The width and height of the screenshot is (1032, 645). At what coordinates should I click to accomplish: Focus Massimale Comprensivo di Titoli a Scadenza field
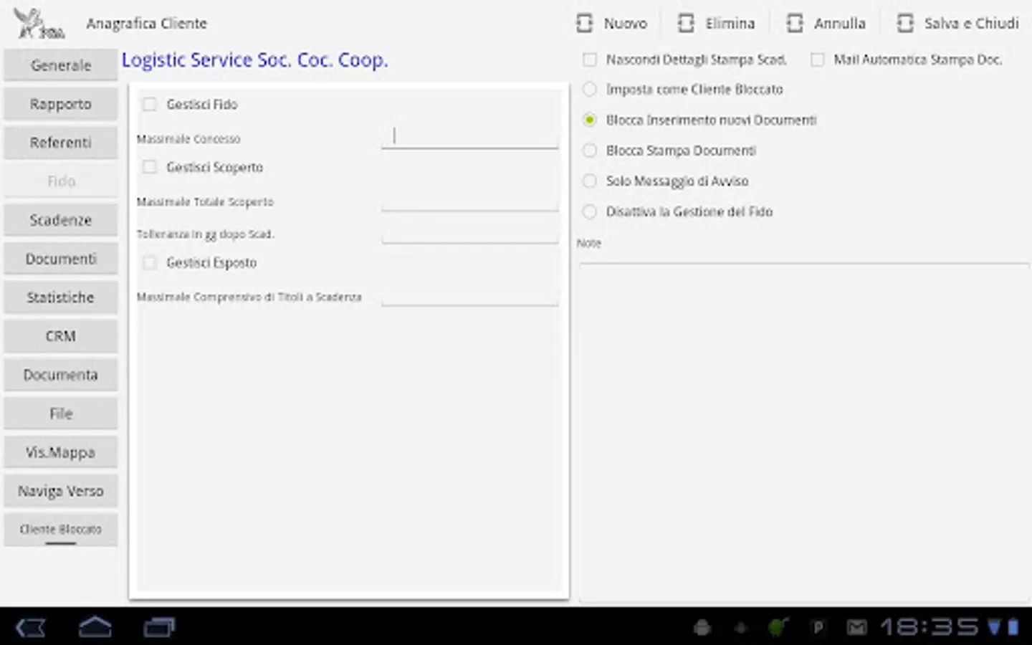tap(470, 296)
